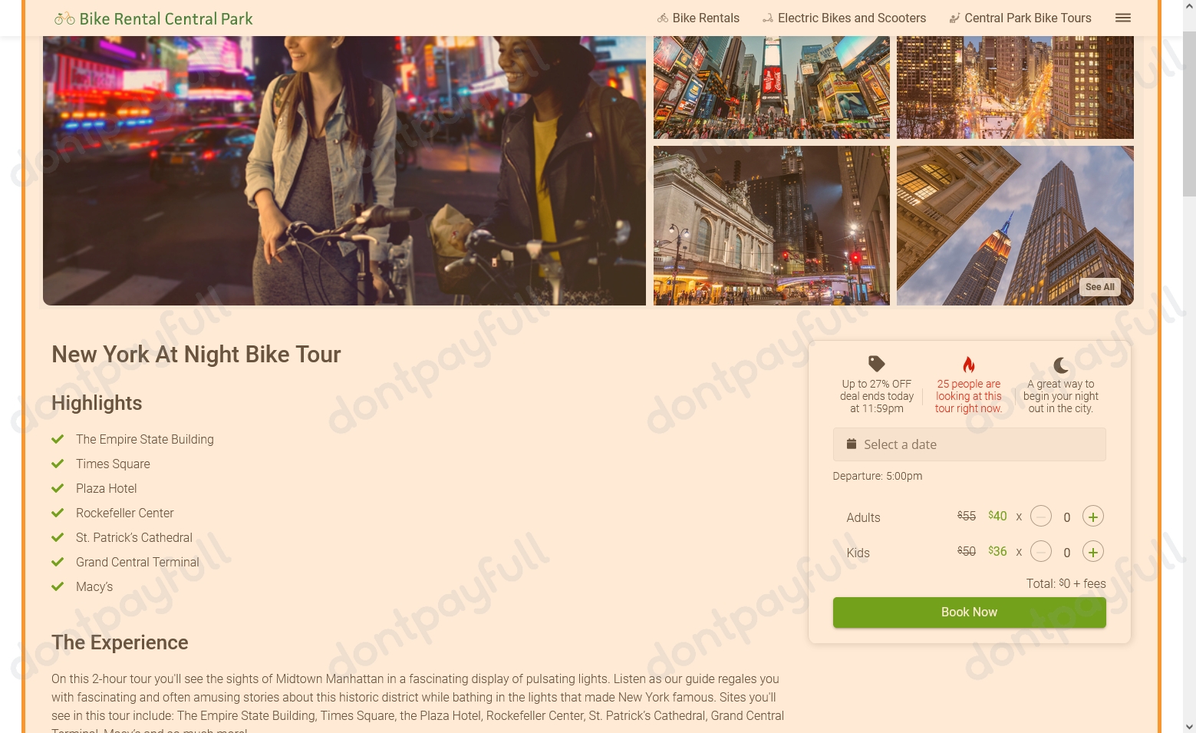View the Times Square billboards thumbnail
The height and width of the screenshot is (733, 1196).
(771, 87)
